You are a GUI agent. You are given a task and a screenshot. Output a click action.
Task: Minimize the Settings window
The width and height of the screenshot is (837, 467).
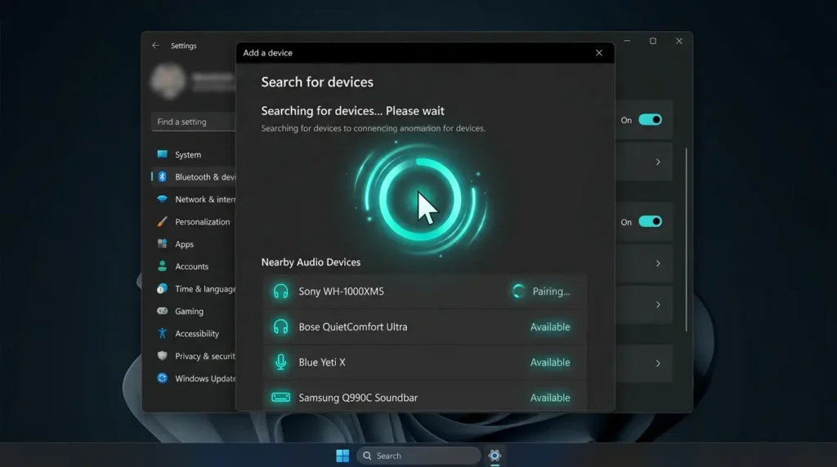(x=627, y=41)
